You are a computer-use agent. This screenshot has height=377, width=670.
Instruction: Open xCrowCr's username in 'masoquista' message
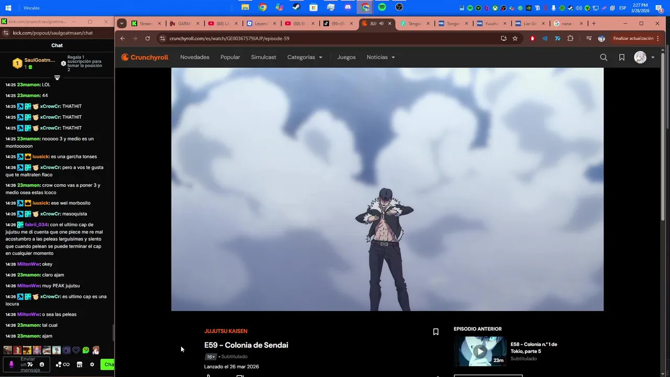50,214
